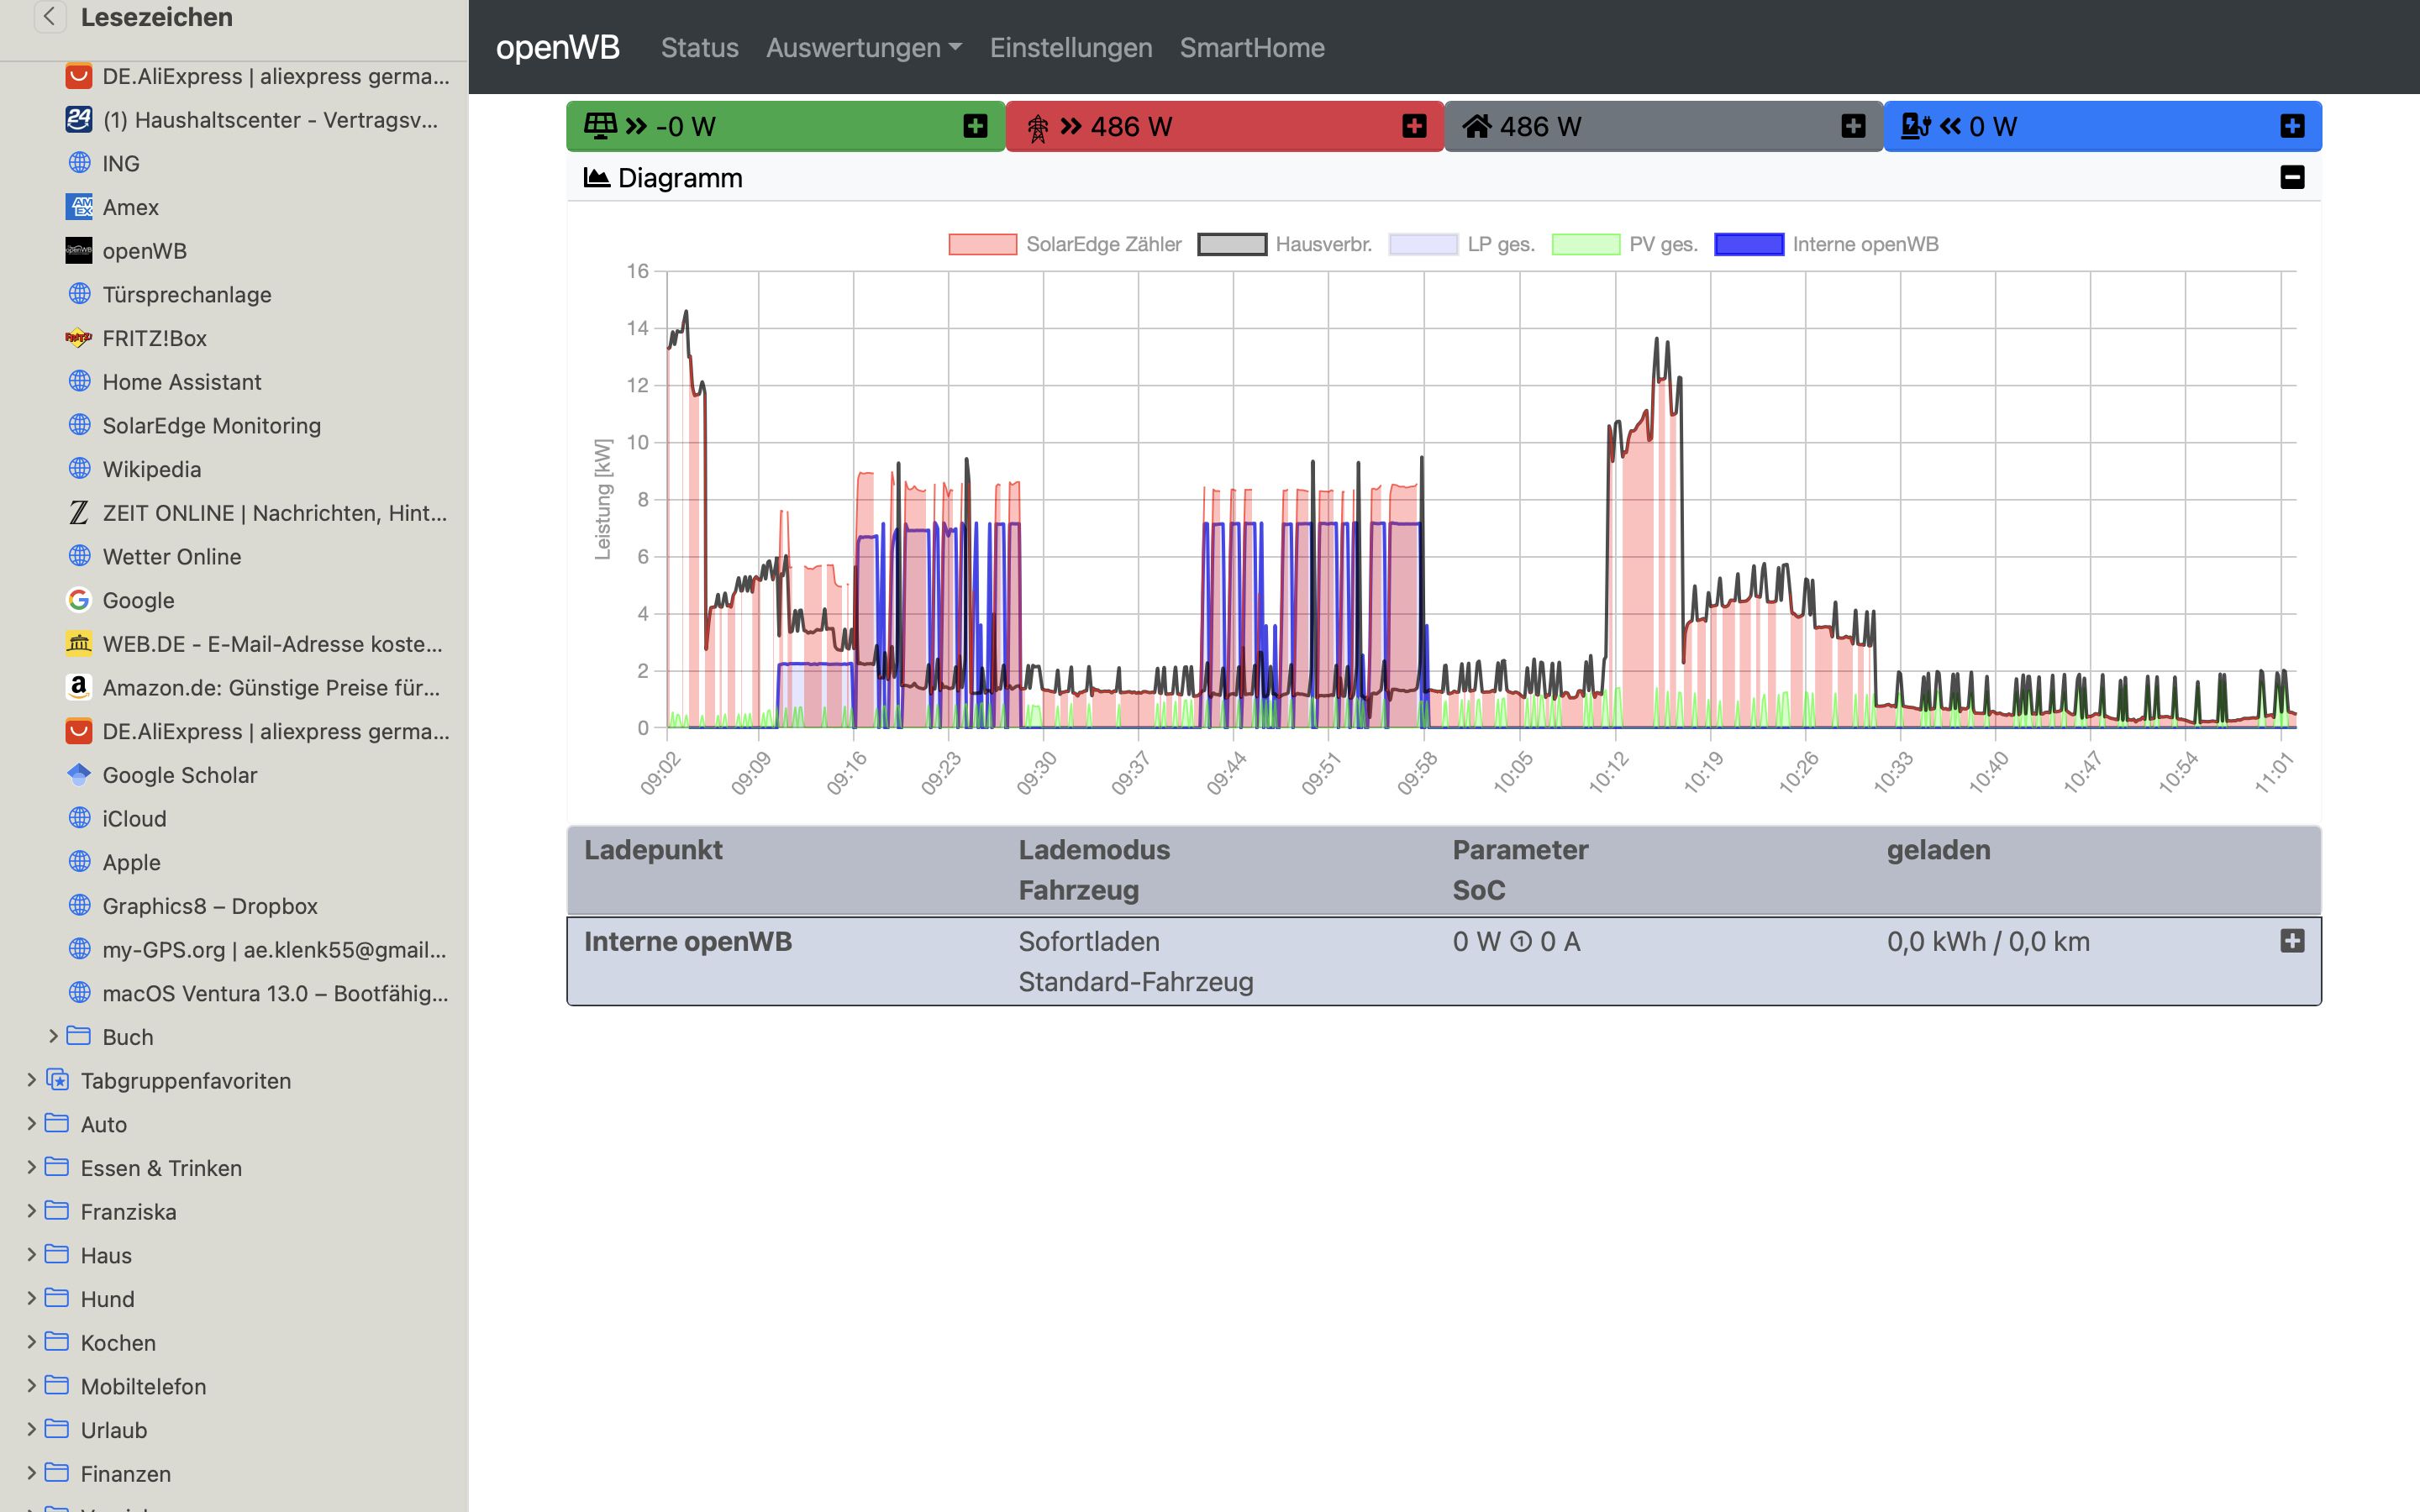Click the openWB bookmark favicon
Screen dimensions: 2420x1512
(79, 251)
